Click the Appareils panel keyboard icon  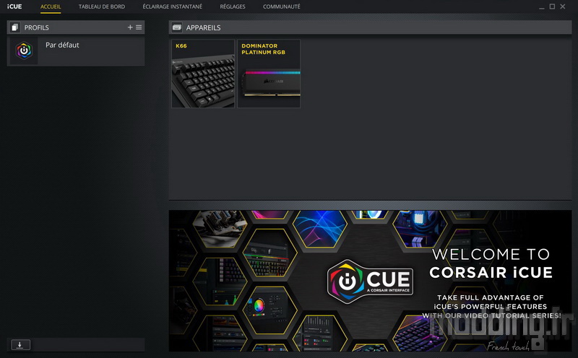coord(177,27)
